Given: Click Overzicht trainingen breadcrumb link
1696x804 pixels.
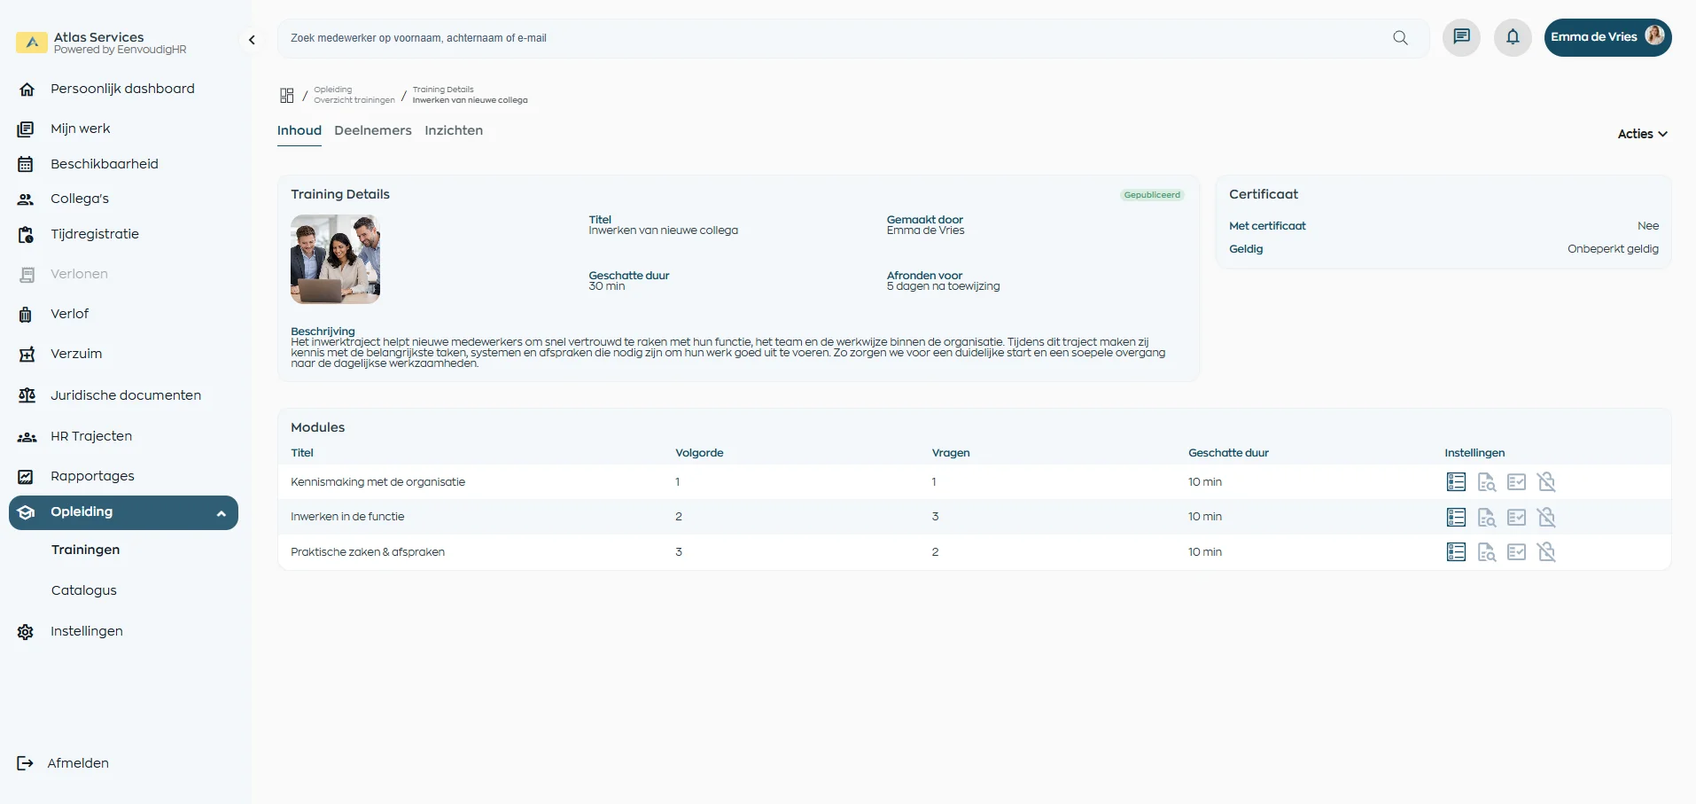Looking at the screenshot, I should coord(354,100).
